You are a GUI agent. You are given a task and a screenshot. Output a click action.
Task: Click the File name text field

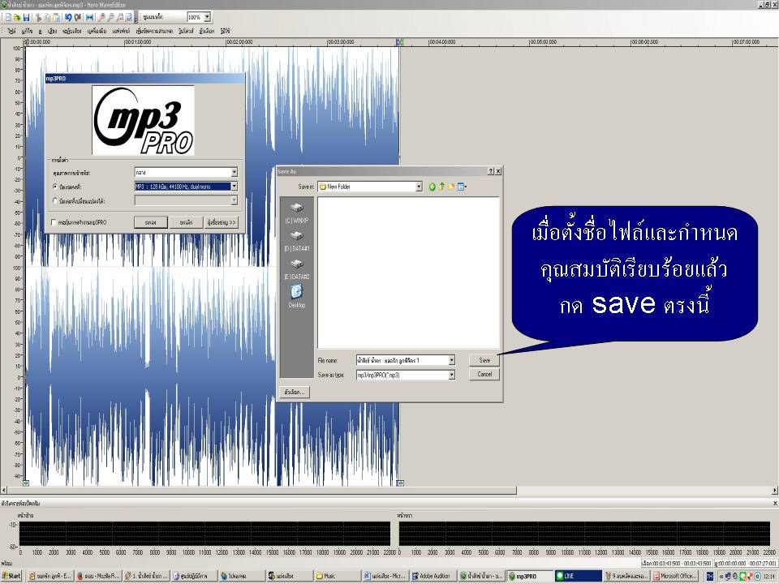click(x=402, y=360)
